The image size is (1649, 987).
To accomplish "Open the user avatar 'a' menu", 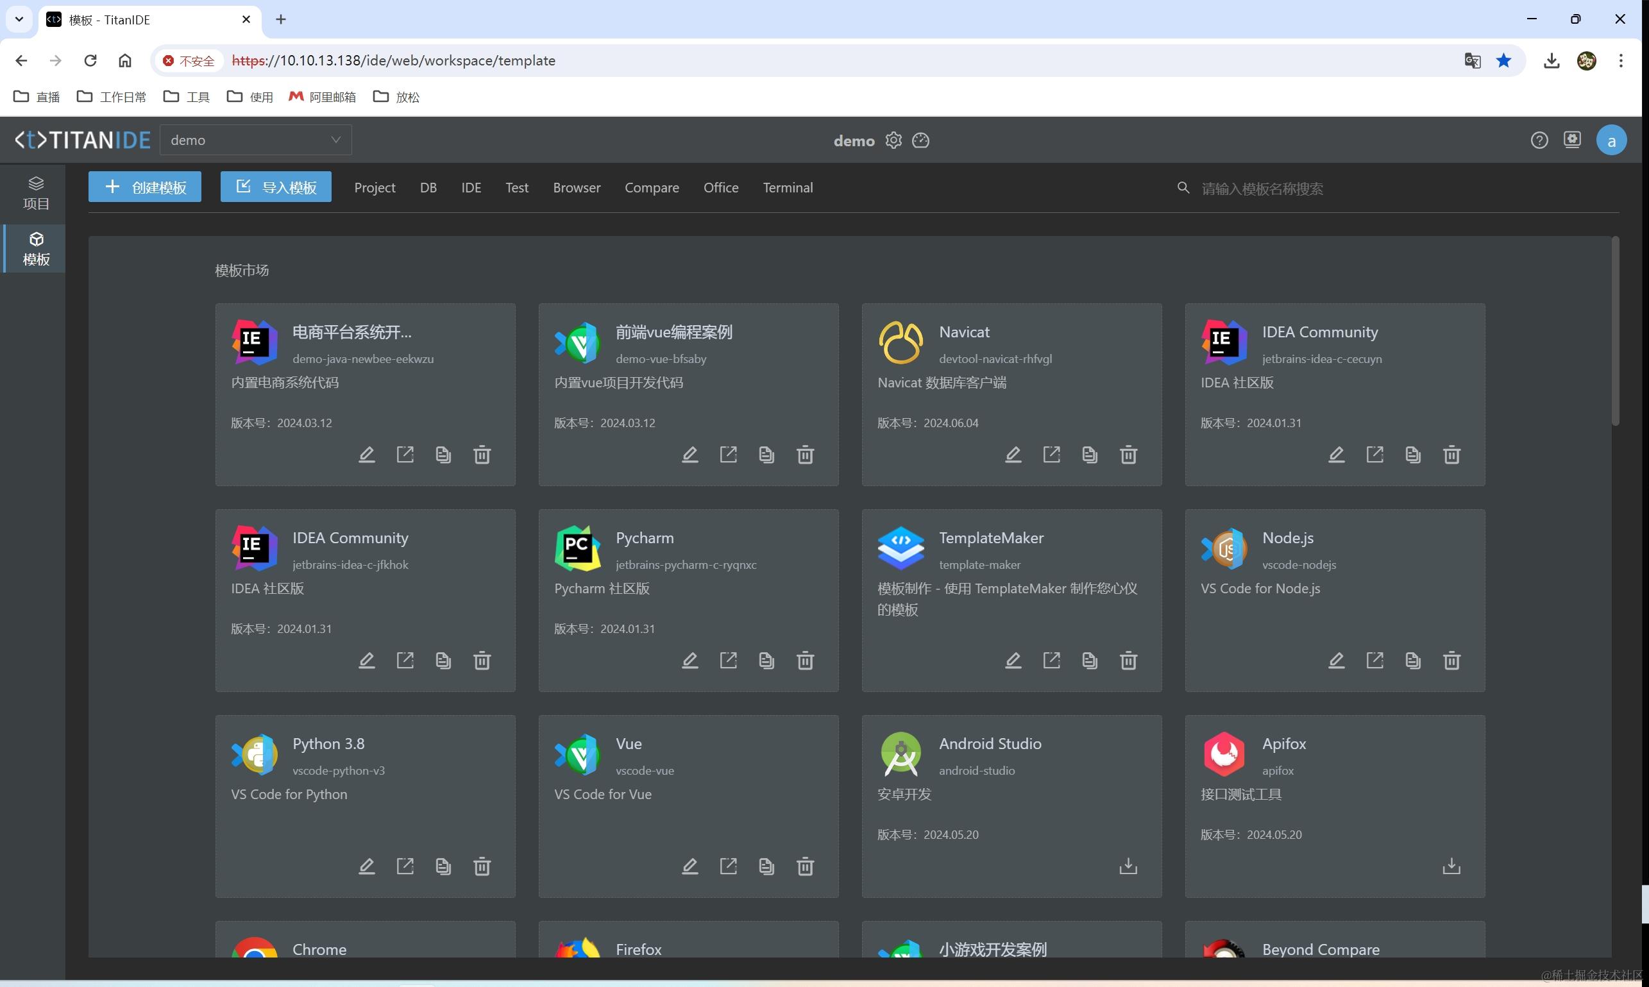I will [x=1611, y=140].
